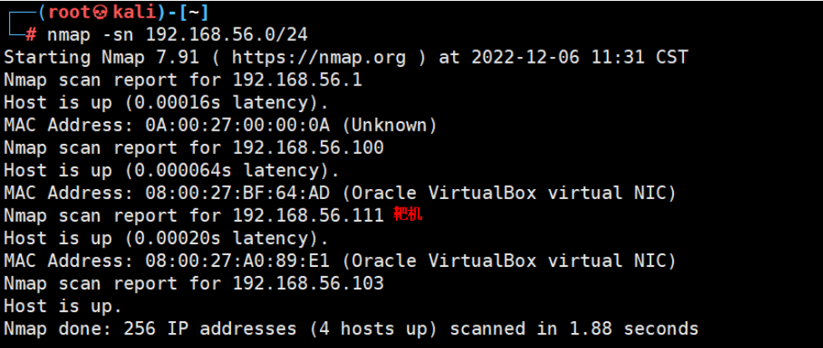
Task: Click the root username in prompt
Action: [x=69, y=13]
